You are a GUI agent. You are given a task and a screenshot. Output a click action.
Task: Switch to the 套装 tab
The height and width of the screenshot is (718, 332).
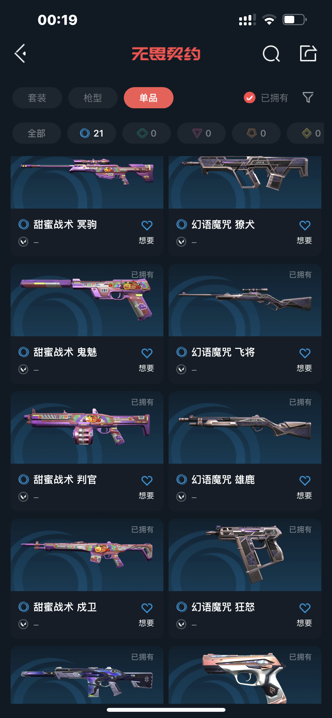pos(37,98)
